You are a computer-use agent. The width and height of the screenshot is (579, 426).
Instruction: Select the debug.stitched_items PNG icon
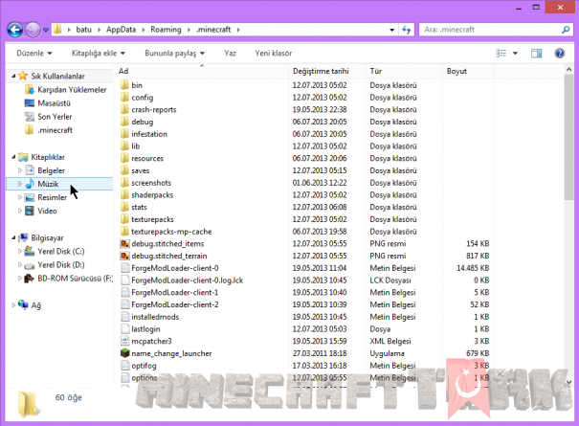point(124,243)
